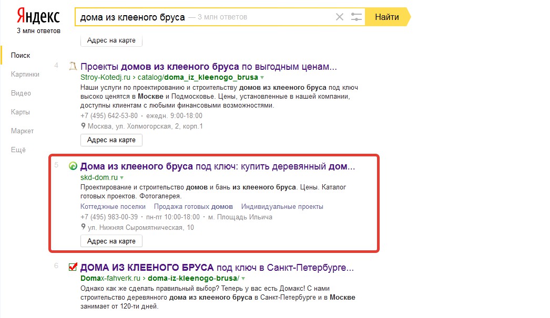This screenshot has width=550, height=318.
Task: Open Индивидуальные проекты sitelink
Action: [x=282, y=207]
